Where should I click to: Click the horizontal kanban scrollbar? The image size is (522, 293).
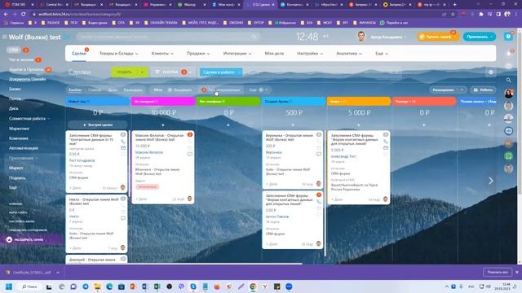[x=184, y=264]
